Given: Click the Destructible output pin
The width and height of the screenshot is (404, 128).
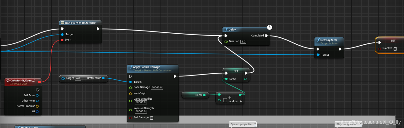Looking at the screenshot, I should pos(103,78).
